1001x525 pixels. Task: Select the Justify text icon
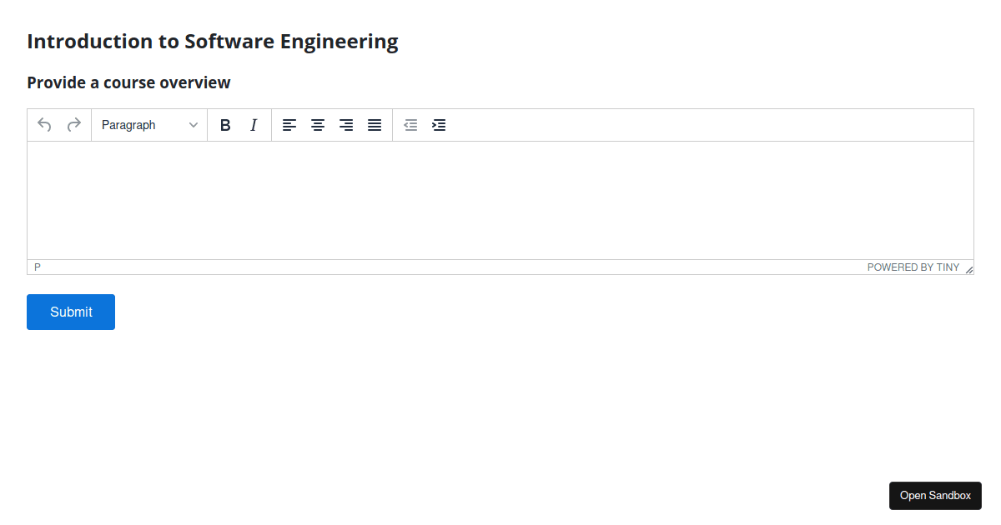(375, 124)
